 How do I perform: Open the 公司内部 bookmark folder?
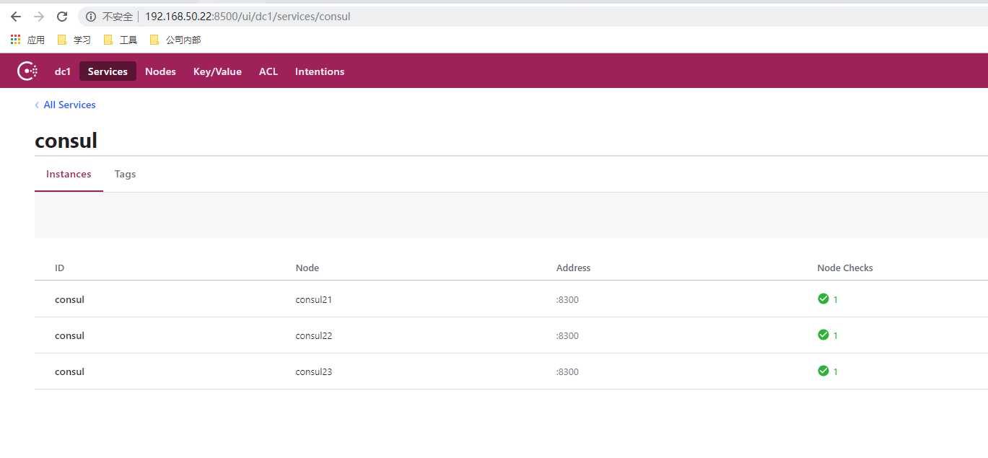pyautogui.click(x=175, y=40)
